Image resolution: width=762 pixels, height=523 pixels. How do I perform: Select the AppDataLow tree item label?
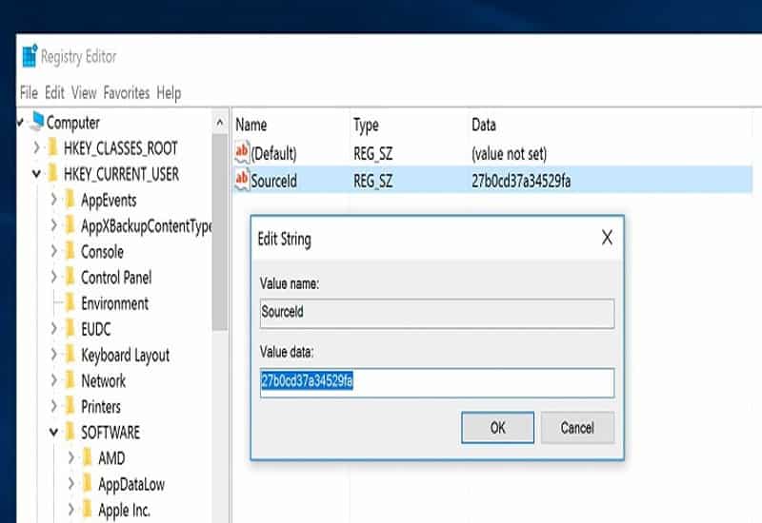coord(131,484)
